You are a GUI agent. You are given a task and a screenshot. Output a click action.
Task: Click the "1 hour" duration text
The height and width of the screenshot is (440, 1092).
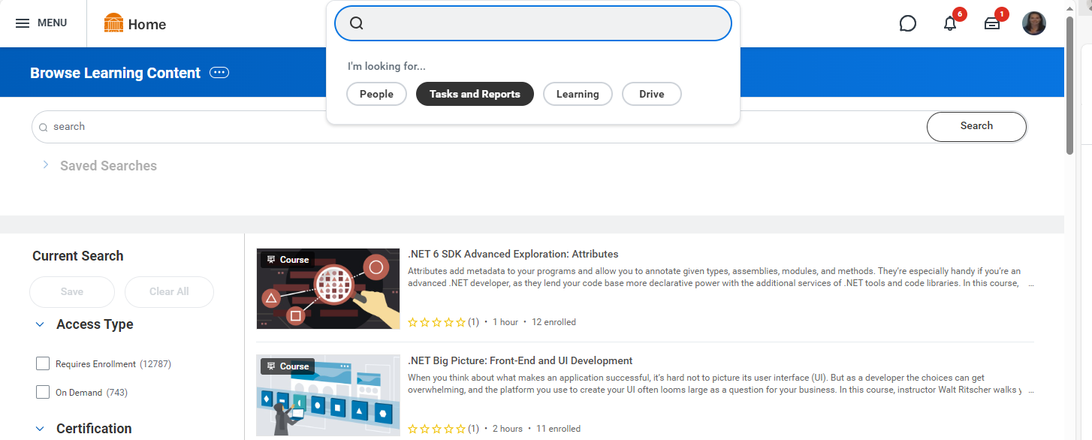(505, 322)
